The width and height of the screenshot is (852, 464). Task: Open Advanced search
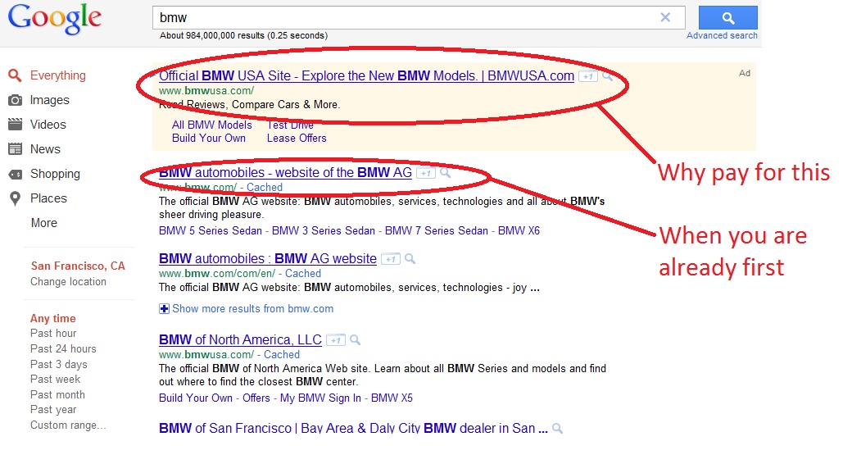click(x=722, y=35)
